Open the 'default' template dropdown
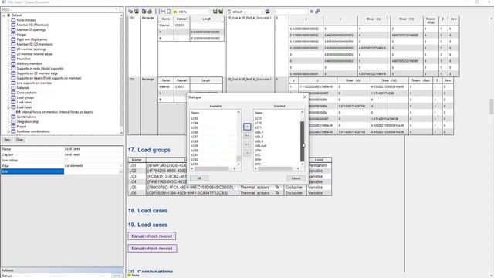The width and height of the screenshot is (494, 278). pyautogui.click(x=262, y=12)
